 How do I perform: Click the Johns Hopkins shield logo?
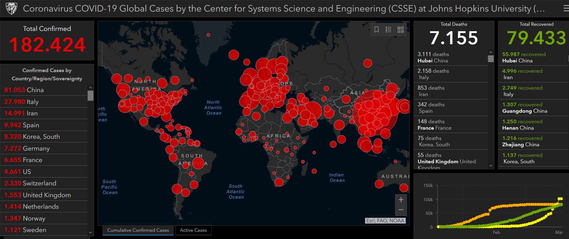12,8
